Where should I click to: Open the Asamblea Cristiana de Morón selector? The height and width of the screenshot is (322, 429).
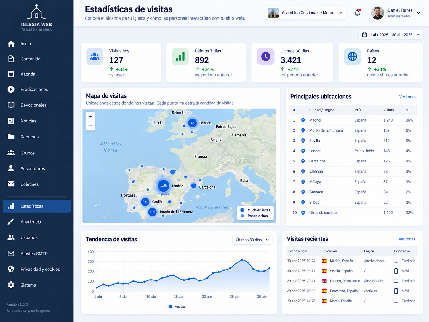pos(305,13)
